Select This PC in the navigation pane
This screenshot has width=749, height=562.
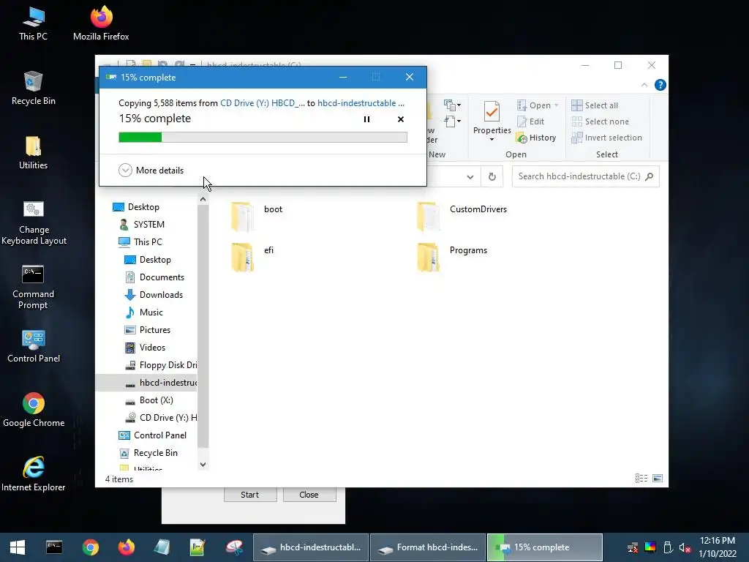tap(140, 241)
